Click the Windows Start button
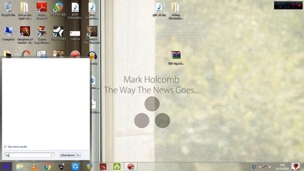 pyautogui.click(x=6, y=167)
